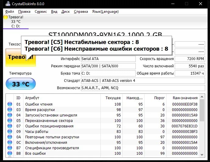Click the status dot for attribute 03
Image resolution: width=210 pixels, height=162 pixels.
(10, 110)
